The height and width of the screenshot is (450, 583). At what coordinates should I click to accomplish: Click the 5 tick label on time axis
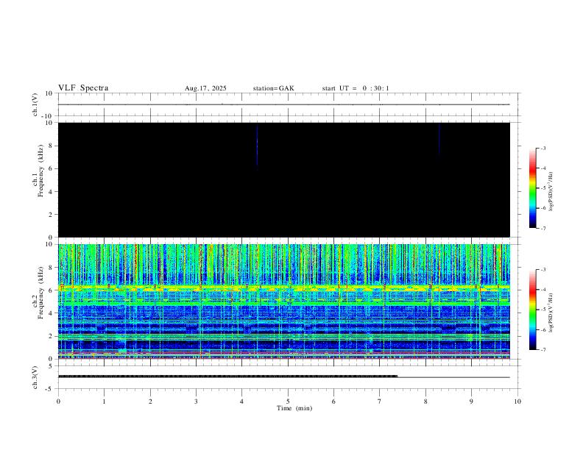pos(288,401)
